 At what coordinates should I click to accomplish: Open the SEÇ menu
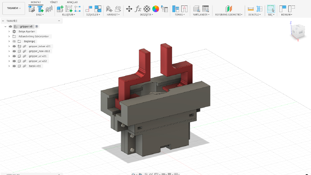[x=271, y=15]
